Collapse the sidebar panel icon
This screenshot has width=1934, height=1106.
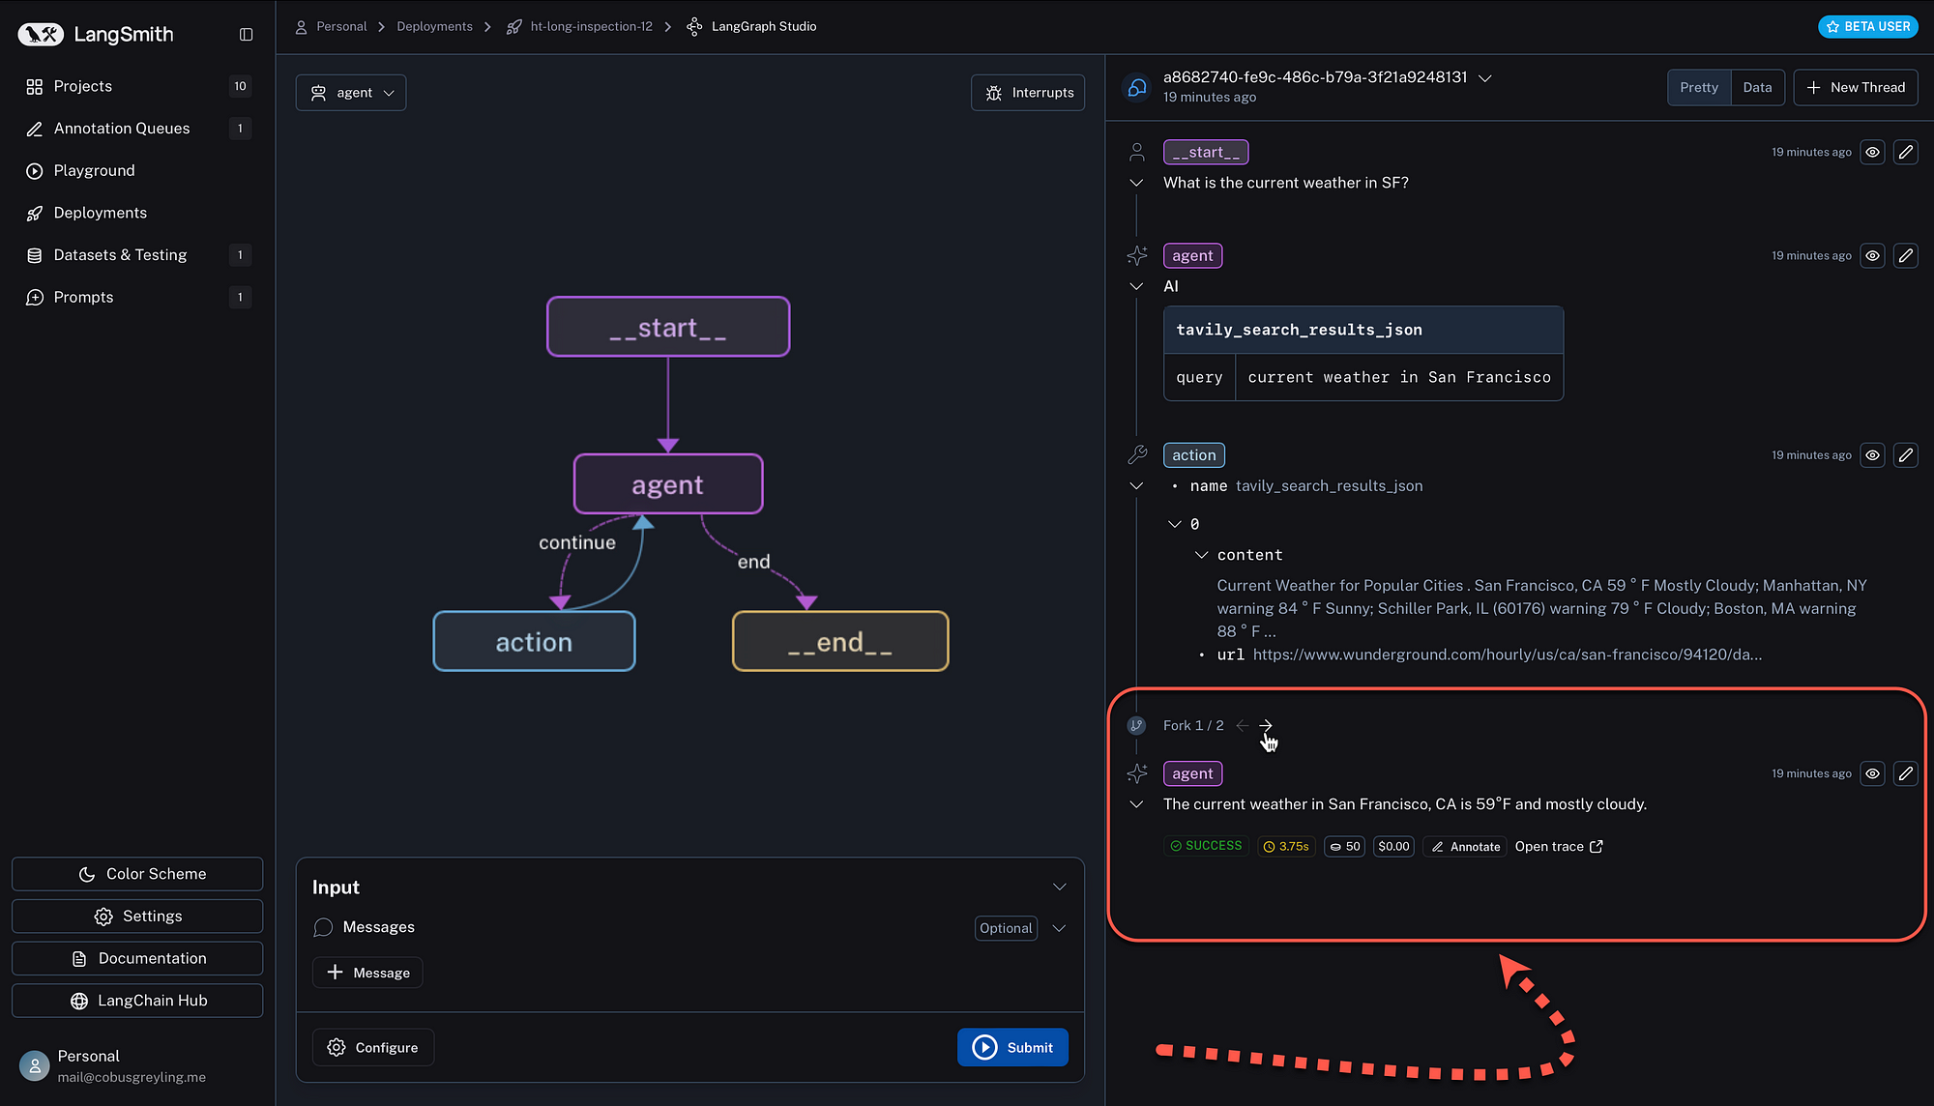247,35
